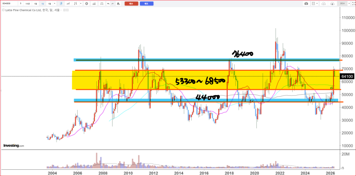Load chart layout from cloud icon
The image size is (356, 176).
click(x=323, y=4)
